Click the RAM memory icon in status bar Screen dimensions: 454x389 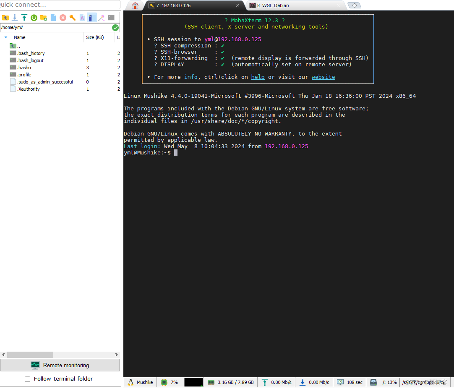pos(211,383)
